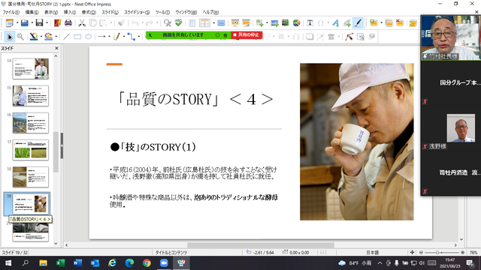The height and width of the screenshot is (270, 481).
Task: Insert a chart icon
Action: pos(296,23)
